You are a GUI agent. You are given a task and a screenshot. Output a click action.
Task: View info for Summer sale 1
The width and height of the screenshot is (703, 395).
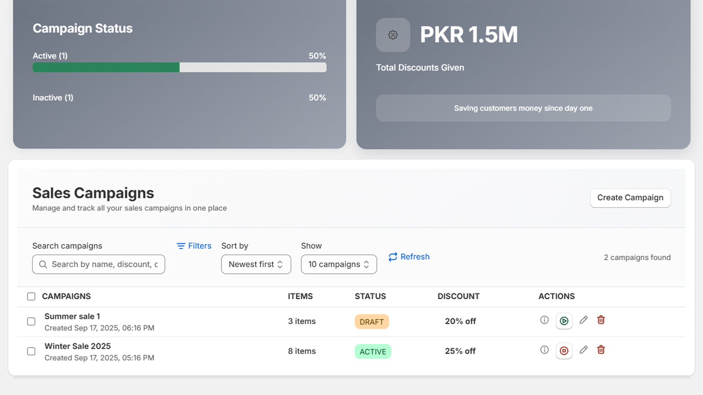click(544, 320)
